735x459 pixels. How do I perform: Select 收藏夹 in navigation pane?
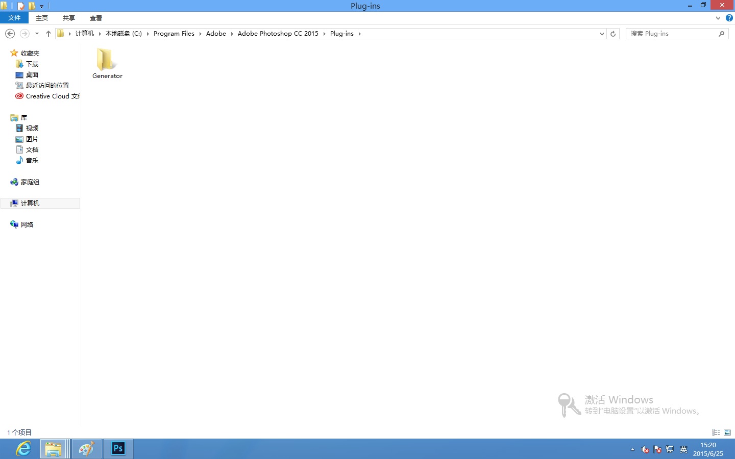coord(30,53)
